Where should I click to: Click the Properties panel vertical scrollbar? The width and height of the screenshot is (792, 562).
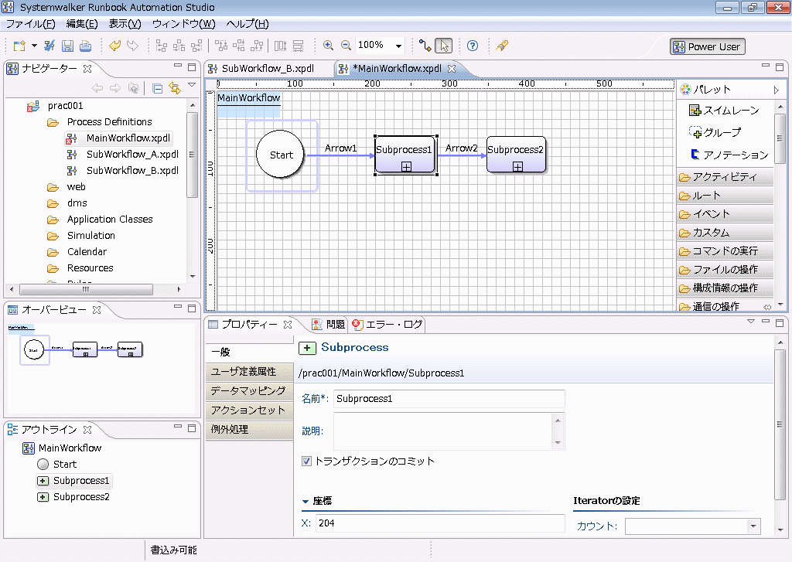780,424
